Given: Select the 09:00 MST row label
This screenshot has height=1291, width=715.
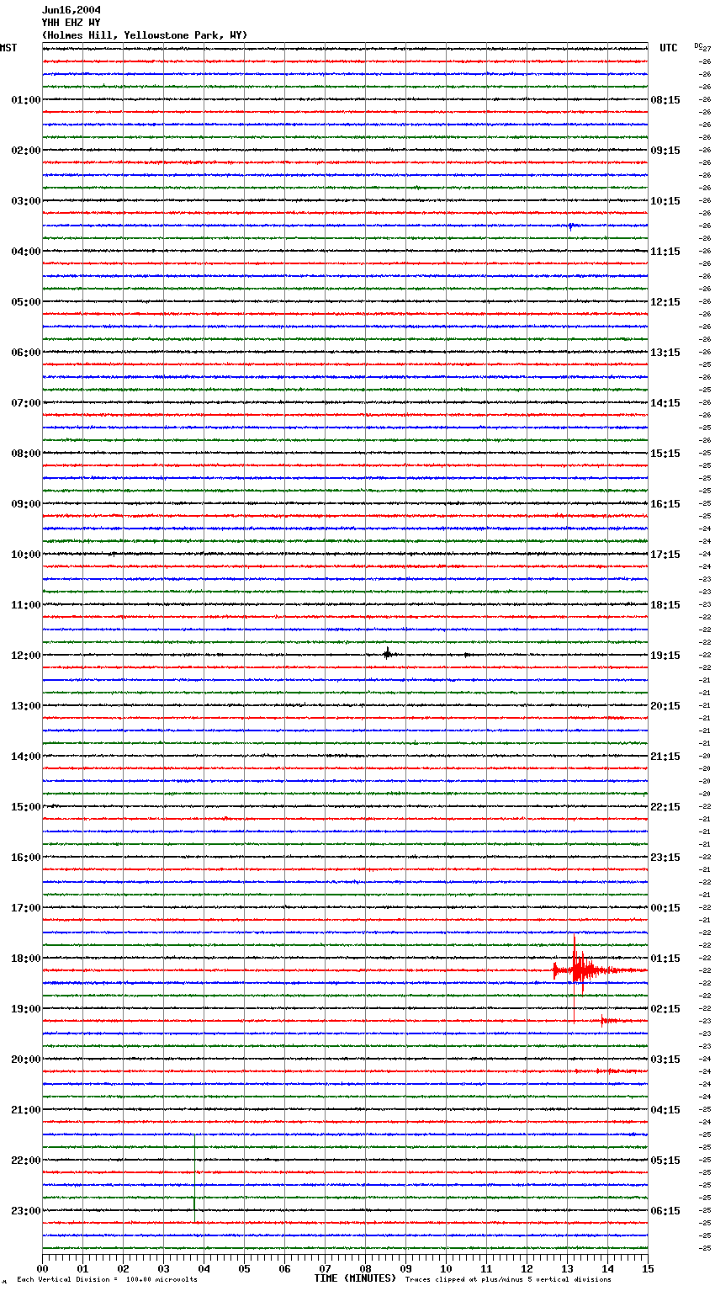Looking at the screenshot, I should point(26,504).
